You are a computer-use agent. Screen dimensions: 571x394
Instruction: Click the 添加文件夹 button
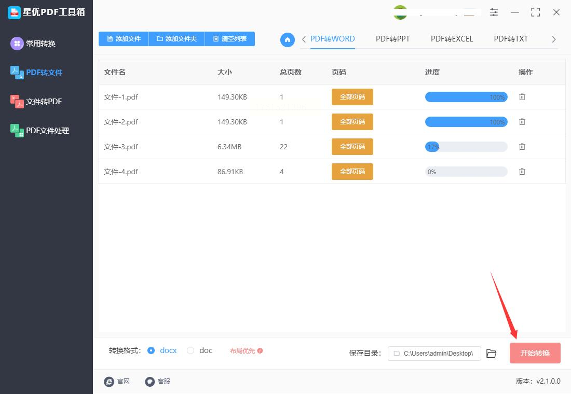pos(176,38)
